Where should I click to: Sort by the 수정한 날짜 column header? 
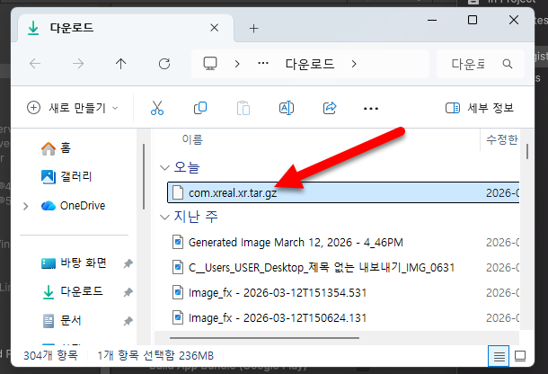[502, 139]
